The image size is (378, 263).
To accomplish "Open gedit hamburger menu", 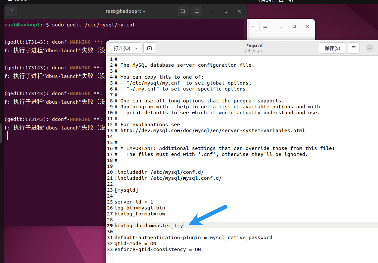I will point(354,48).
